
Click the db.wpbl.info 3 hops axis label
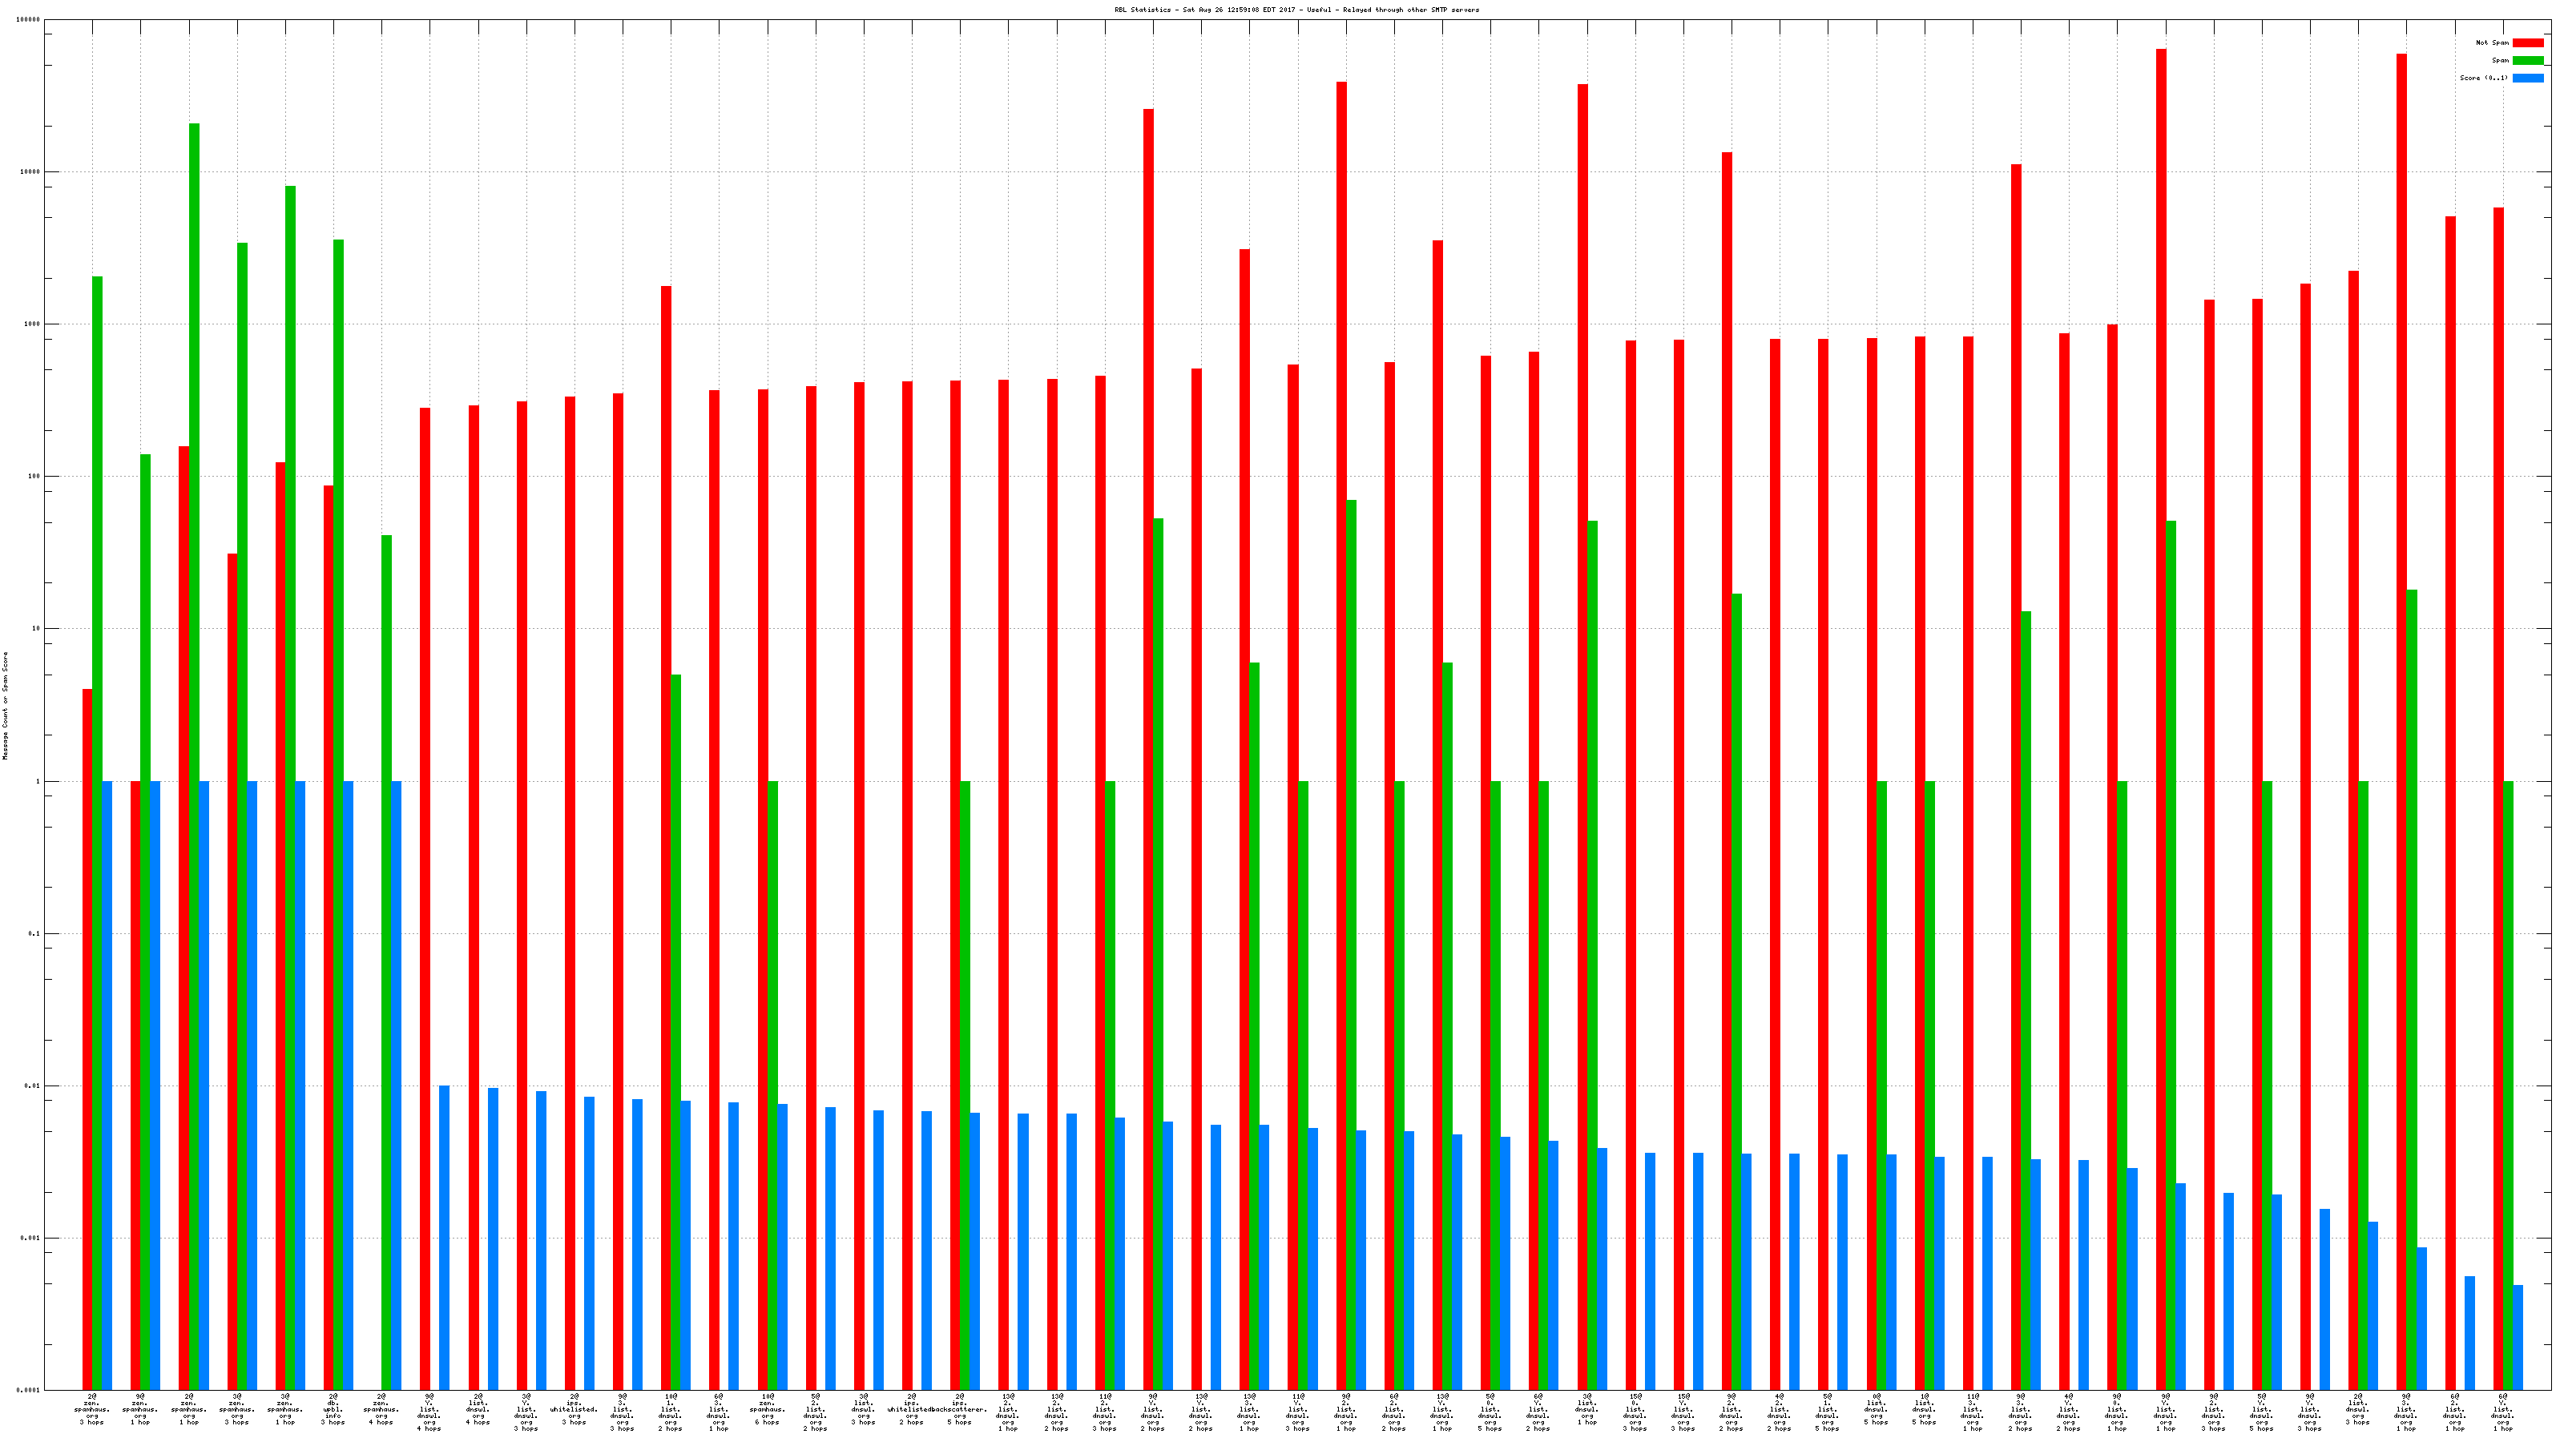tap(333, 1410)
